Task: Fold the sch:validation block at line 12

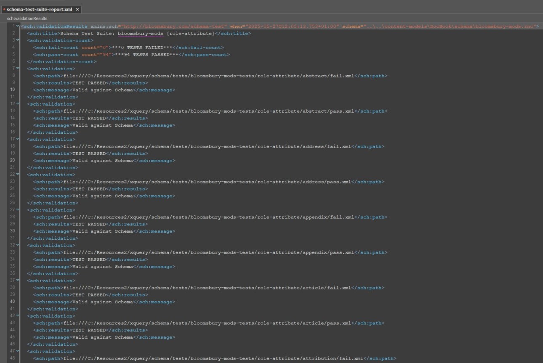Action: pyautogui.click(x=18, y=104)
